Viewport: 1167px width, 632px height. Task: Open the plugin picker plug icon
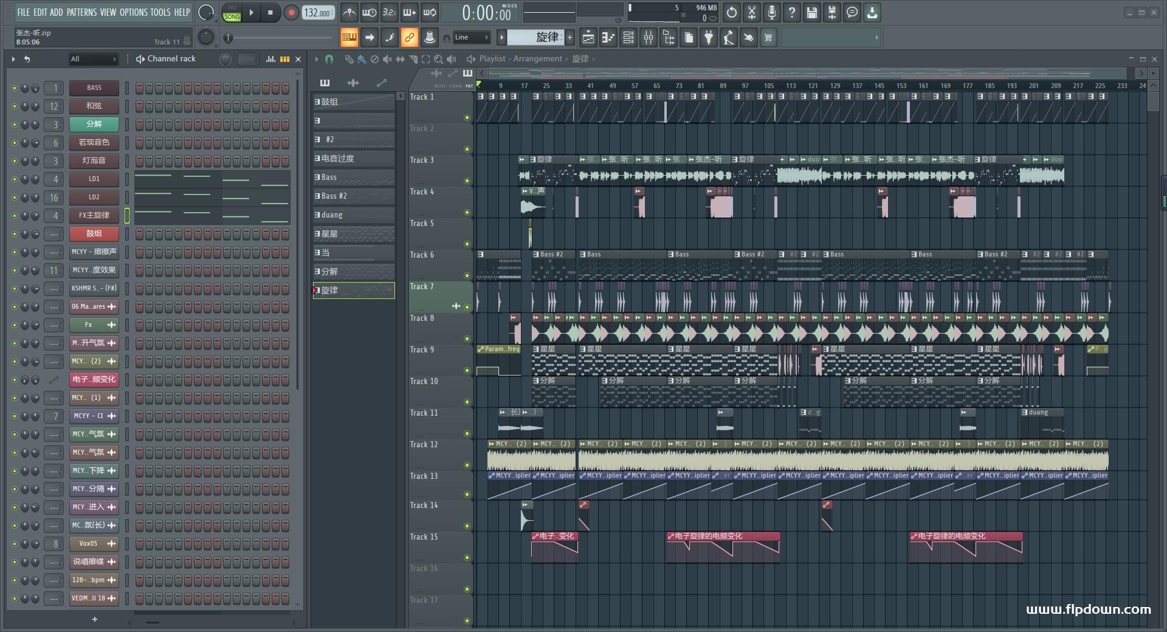(x=709, y=38)
